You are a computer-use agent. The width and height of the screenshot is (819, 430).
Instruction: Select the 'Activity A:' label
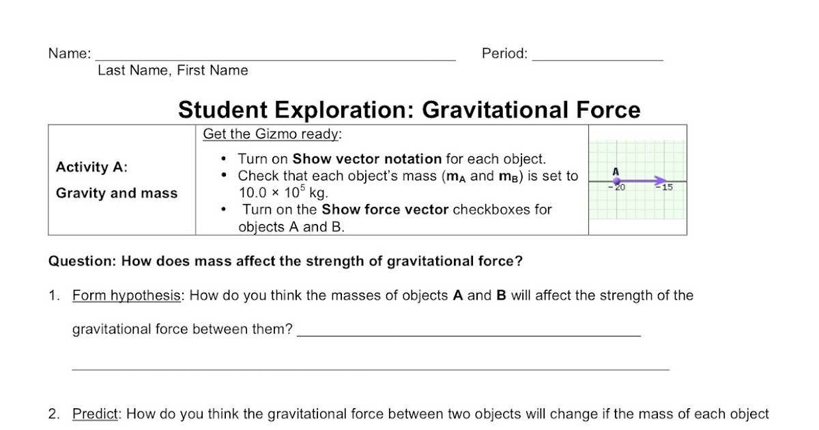coord(91,167)
